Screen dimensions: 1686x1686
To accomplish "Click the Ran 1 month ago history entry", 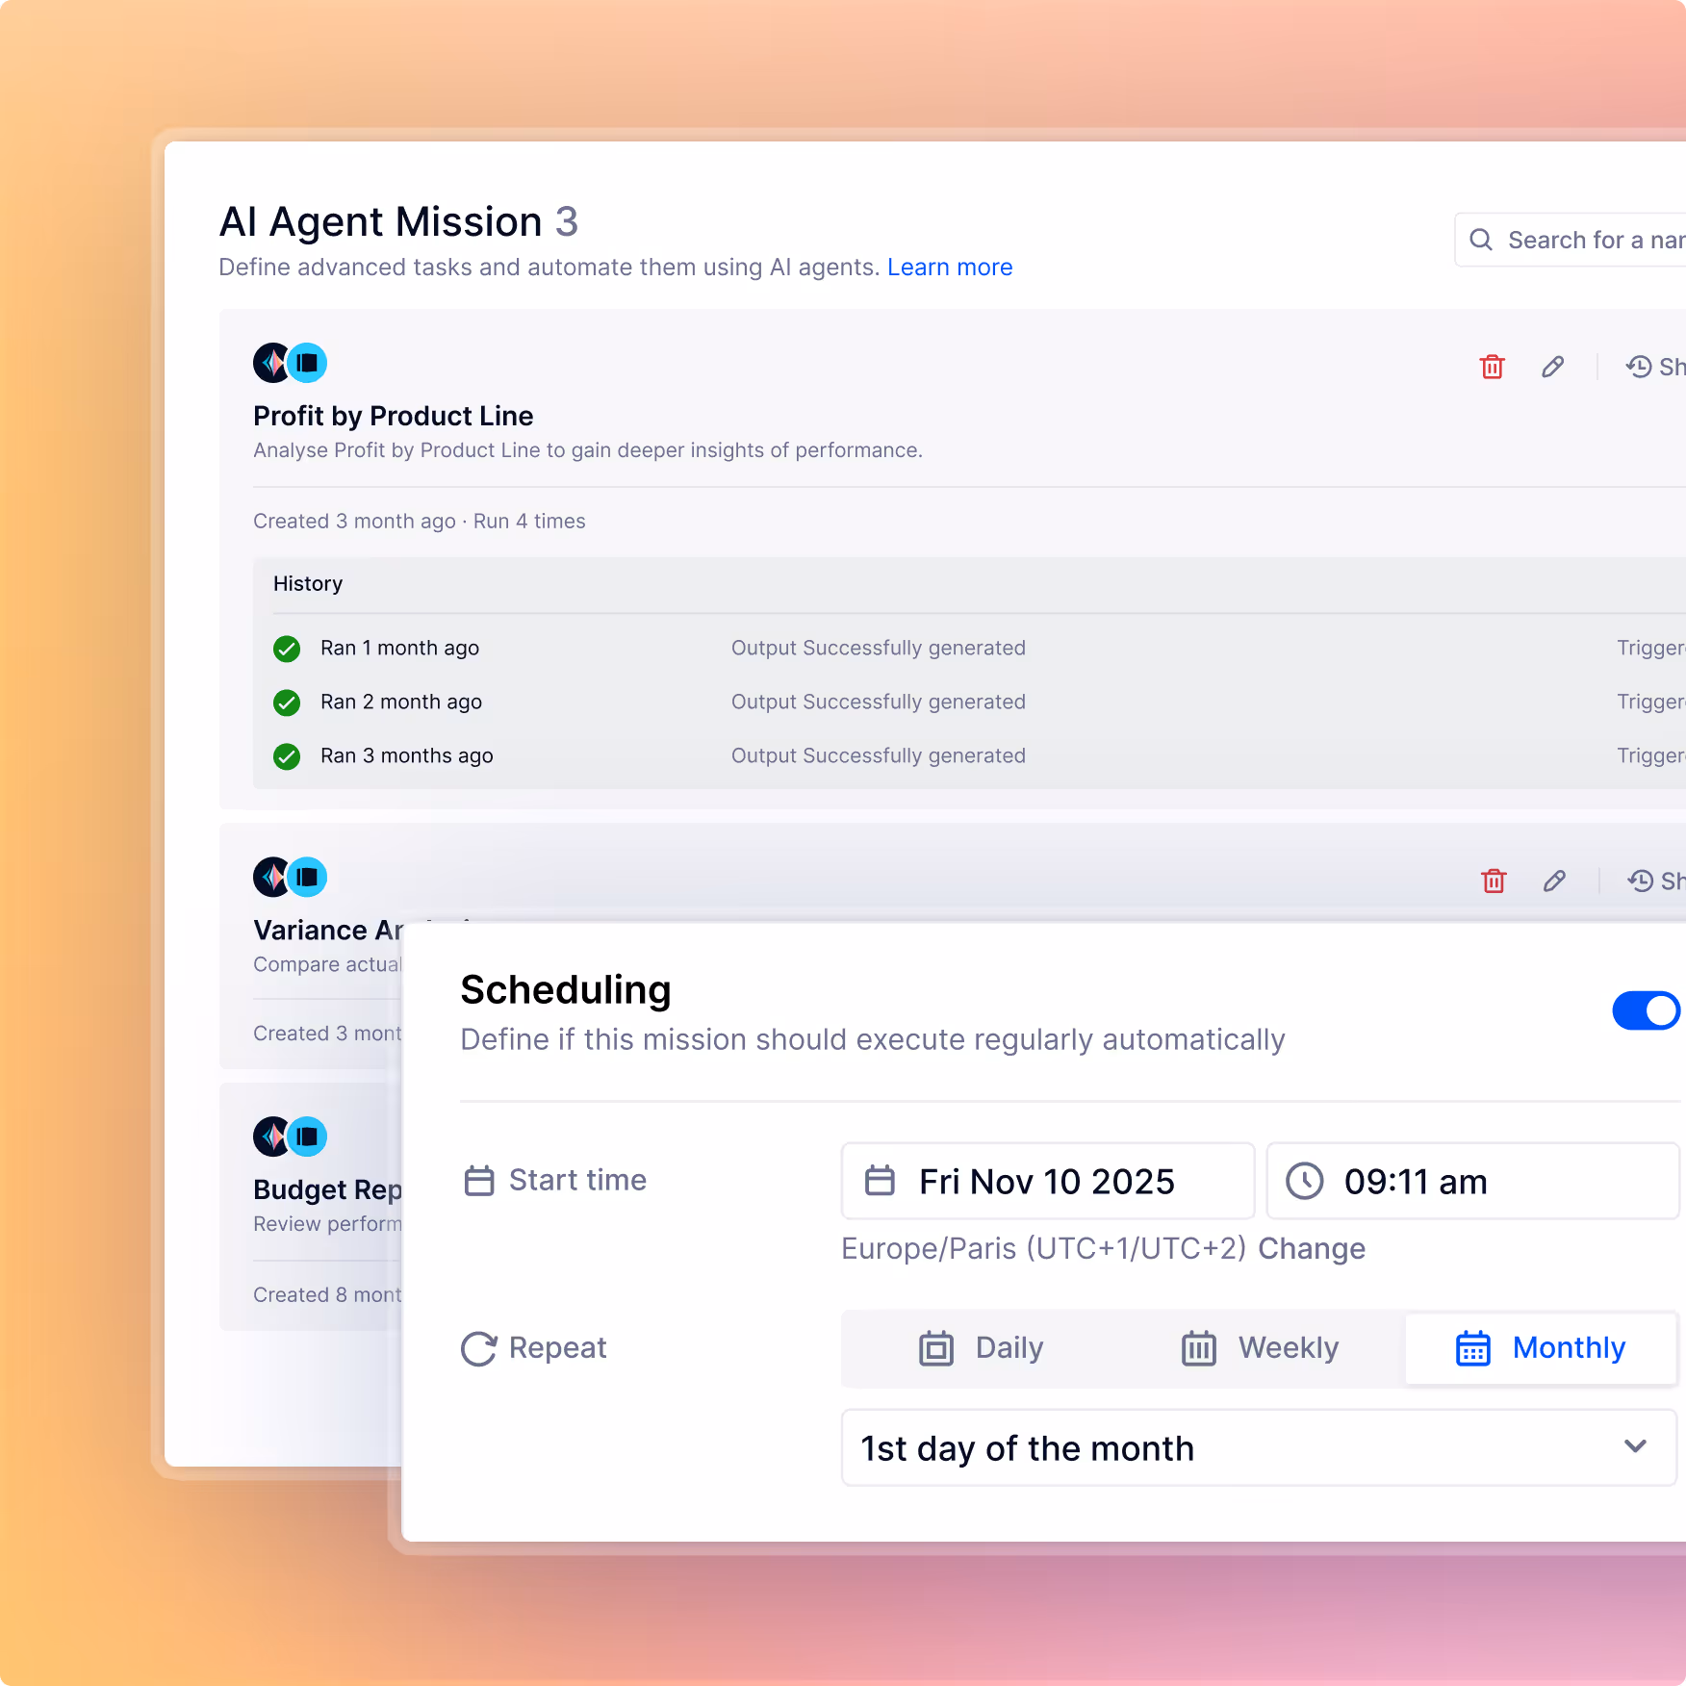I will coord(399,648).
